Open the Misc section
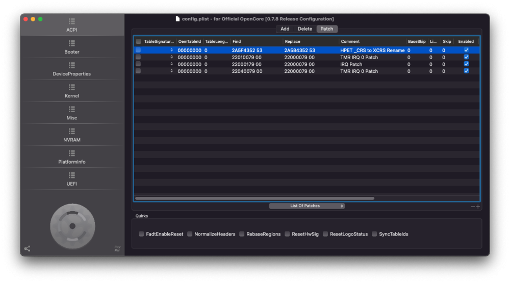 [x=72, y=113]
